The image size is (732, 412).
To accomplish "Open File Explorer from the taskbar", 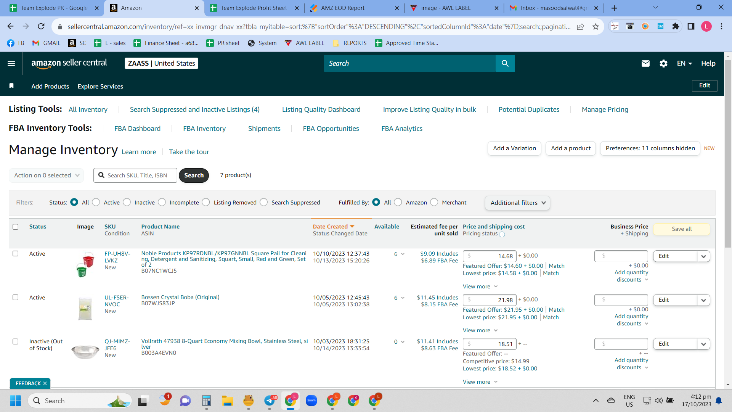I will click(x=227, y=401).
